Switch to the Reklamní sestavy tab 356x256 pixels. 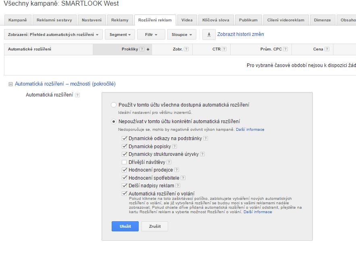[54, 20]
